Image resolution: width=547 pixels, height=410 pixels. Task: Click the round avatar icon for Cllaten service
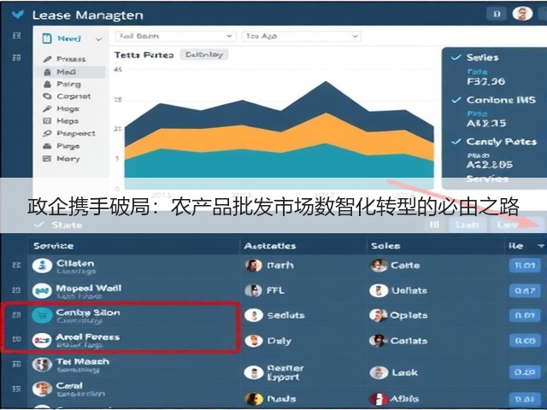click(x=42, y=266)
